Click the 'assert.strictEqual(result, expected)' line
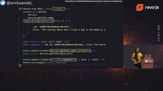 pyautogui.click(x=45, y=62)
